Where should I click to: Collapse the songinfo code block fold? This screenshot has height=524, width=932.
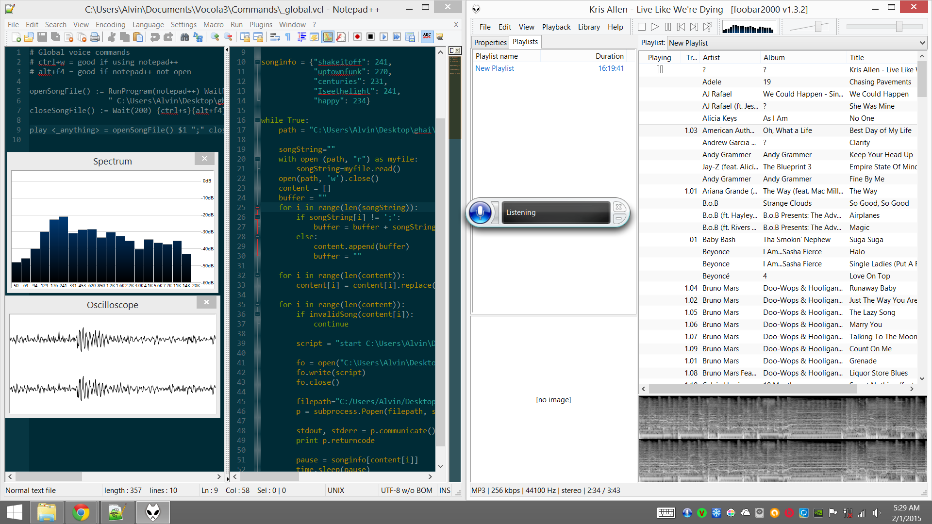(257, 62)
